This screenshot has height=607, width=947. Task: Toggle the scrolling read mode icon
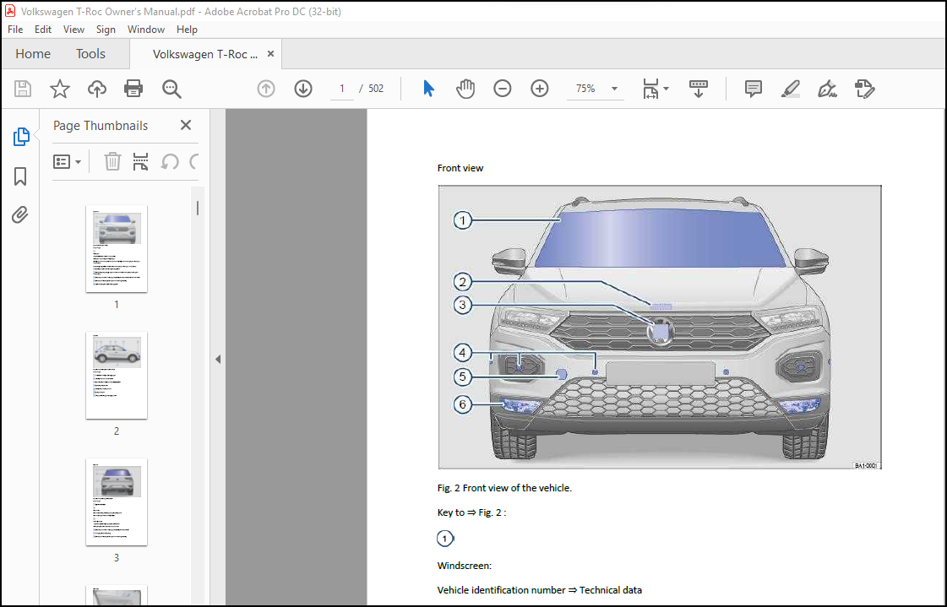(698, 89)
